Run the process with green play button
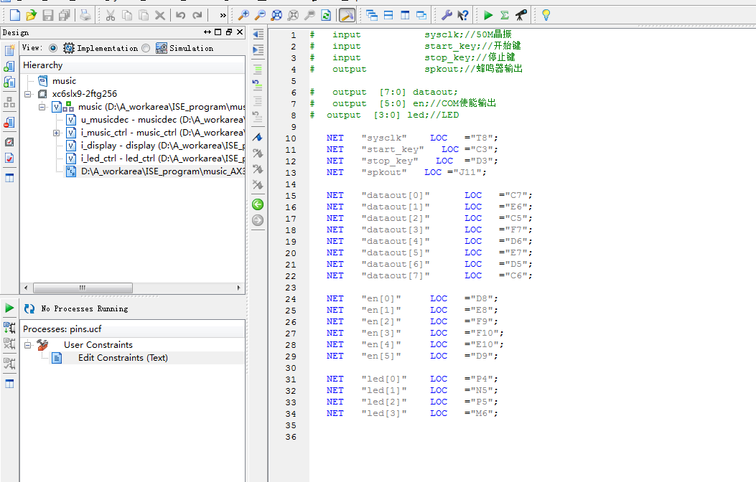 click(9, 308)
